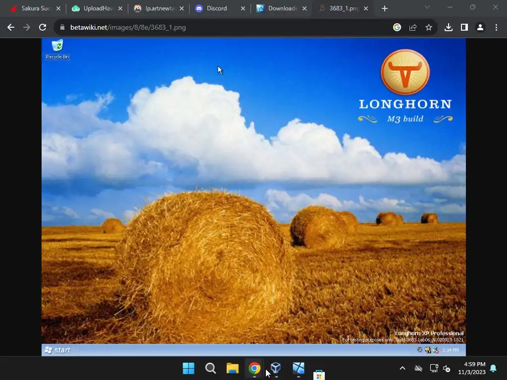Click the Longhorn desktop screenshot image
Image resolution: width=507 pixels, height=380 pixels.
253,197
